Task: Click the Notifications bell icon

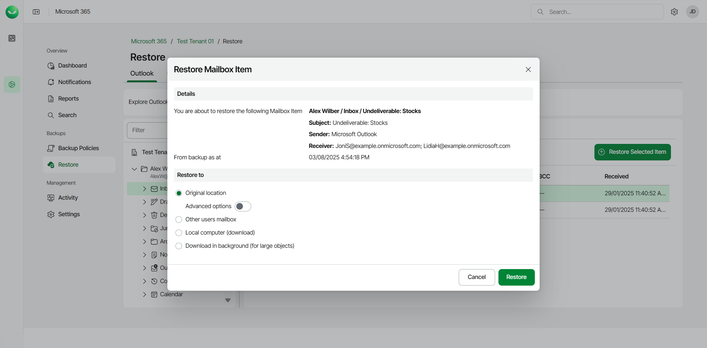Action: (x=51, y=82)
